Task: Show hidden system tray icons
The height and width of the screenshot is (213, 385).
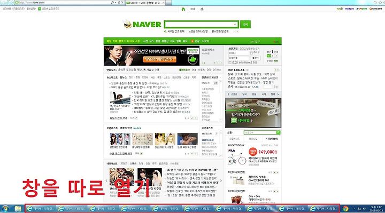Action: click(354, 209)
